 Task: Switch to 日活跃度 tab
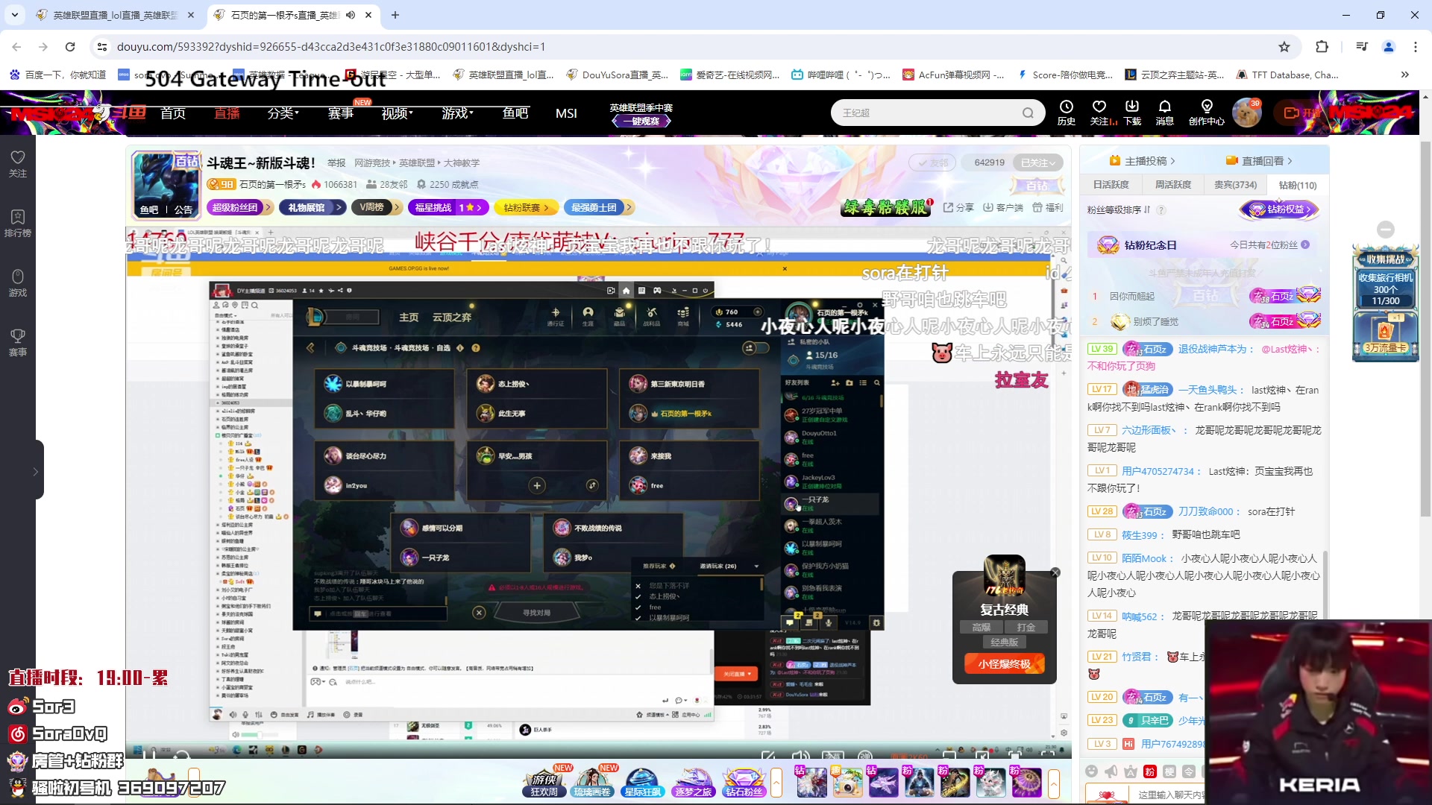pyautogui.click(x=1111, y=185)
